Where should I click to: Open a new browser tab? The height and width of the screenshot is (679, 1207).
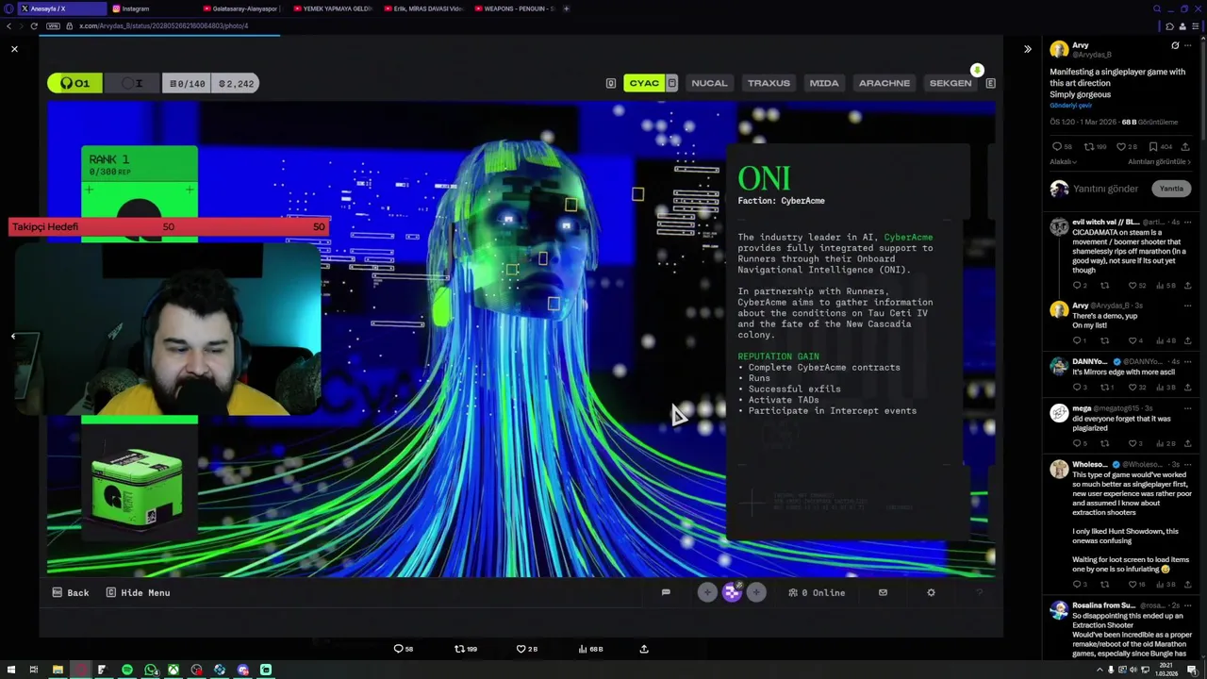click(566, 8)
